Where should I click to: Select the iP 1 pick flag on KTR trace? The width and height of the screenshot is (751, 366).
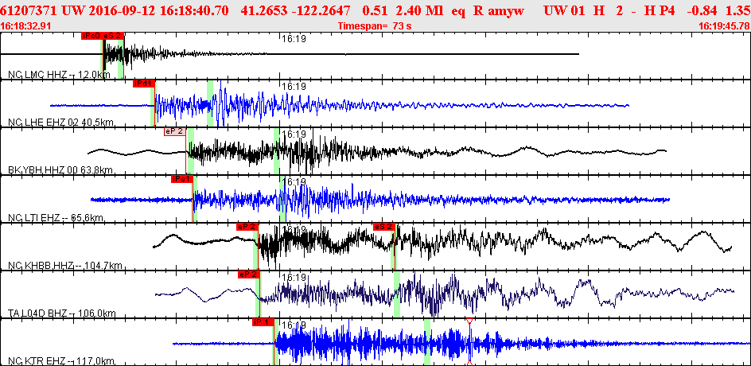[x=263, y=322]
